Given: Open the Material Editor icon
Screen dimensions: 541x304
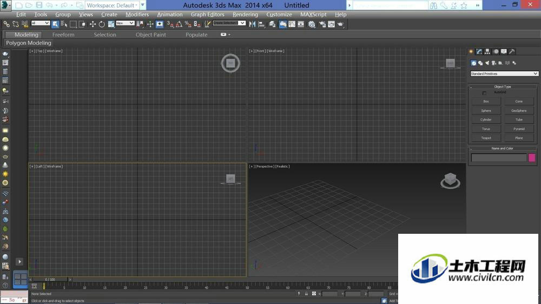Looking at the screenshot, I should point(311,24).
